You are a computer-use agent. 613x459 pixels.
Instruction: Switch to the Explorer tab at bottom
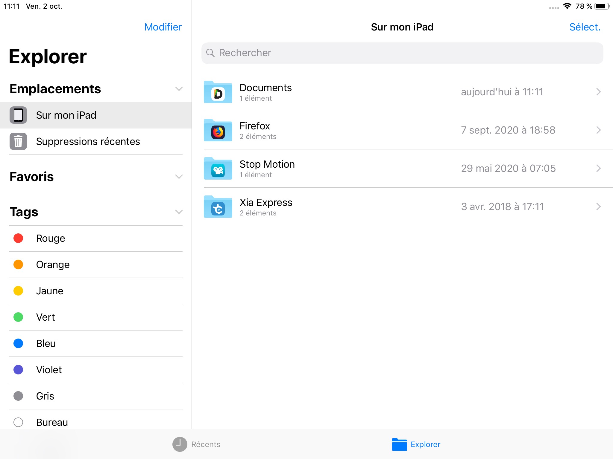(416, 444)
